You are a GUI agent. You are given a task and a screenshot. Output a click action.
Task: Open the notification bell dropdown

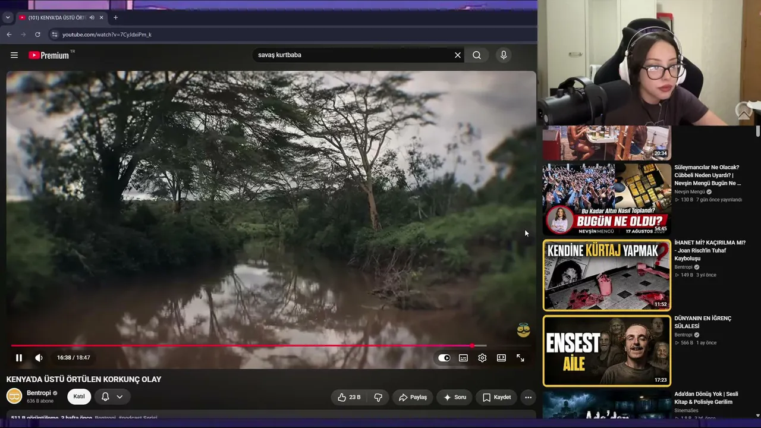tap(112, 396)
